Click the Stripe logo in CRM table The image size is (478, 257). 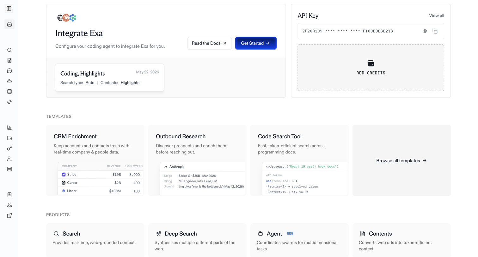[64, 175]
